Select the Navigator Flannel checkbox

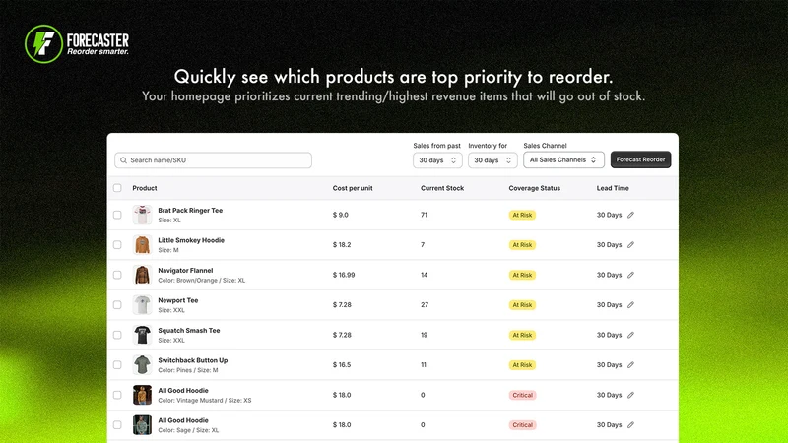[117, 275]
